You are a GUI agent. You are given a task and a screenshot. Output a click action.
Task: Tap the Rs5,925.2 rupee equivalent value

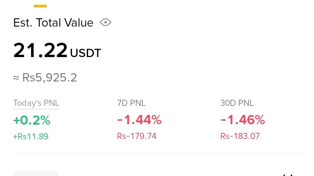click(50, 78)
